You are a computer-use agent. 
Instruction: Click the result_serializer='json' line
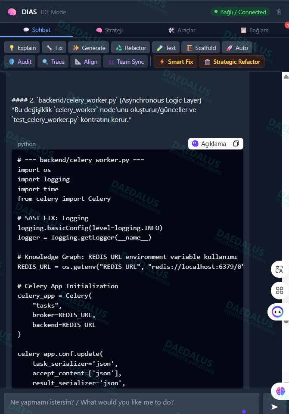(79, 383)
